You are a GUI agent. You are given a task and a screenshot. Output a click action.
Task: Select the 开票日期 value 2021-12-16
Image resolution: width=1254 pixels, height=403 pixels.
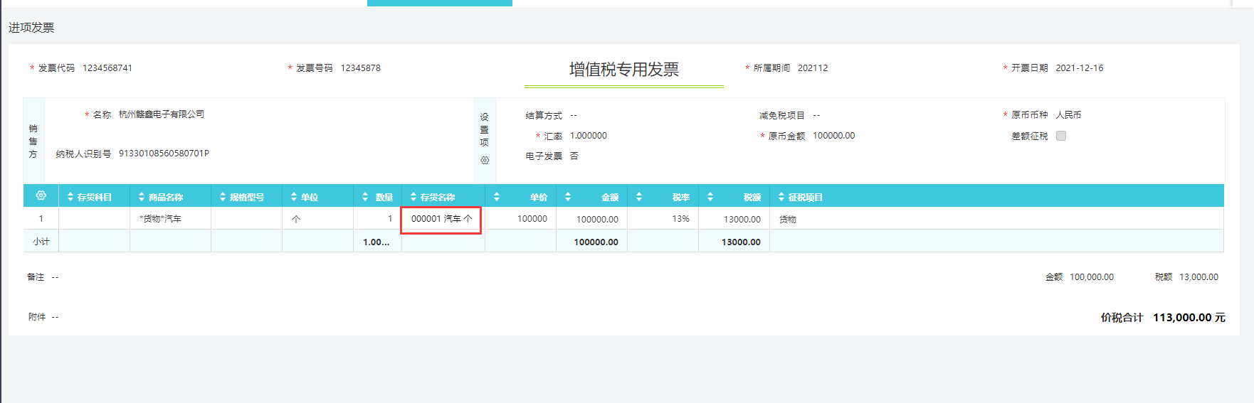pyautogui.click(x=1079, y=68)
